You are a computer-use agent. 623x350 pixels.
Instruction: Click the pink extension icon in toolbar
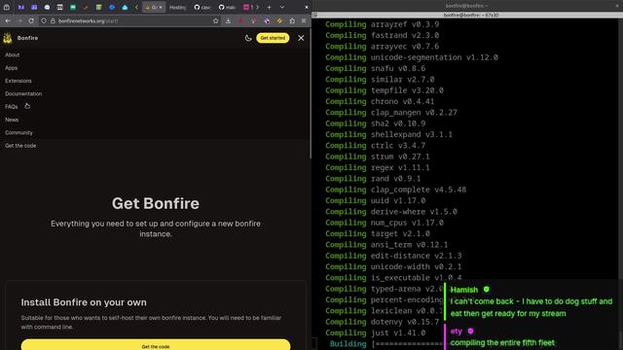253,20
